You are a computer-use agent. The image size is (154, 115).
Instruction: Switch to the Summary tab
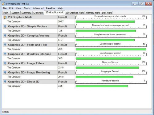(x=26, y=13)
